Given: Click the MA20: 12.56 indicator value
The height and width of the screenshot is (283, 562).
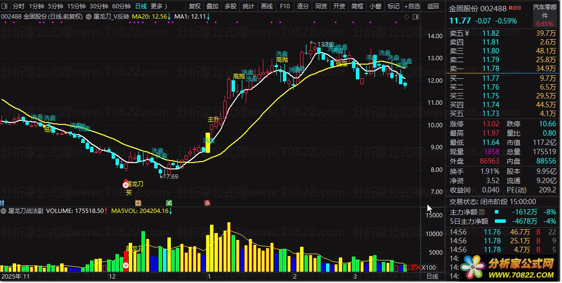Looking at the screenshot, I should [149, 17].
